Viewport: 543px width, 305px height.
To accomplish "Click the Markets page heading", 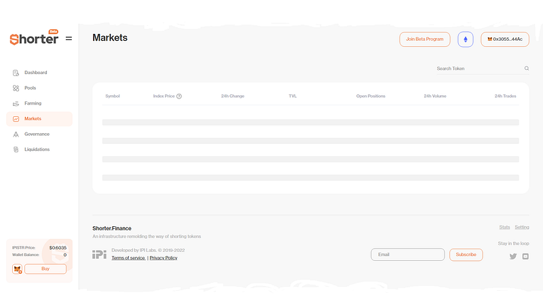I will (x=110, y=38).
